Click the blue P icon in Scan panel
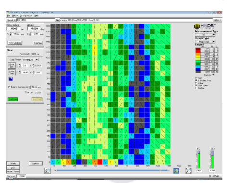228x183 pixels. [x=11, y=79]
